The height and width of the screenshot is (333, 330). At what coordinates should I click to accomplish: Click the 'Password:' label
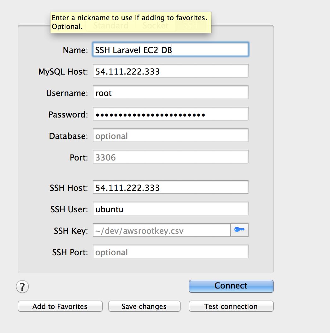68,114
